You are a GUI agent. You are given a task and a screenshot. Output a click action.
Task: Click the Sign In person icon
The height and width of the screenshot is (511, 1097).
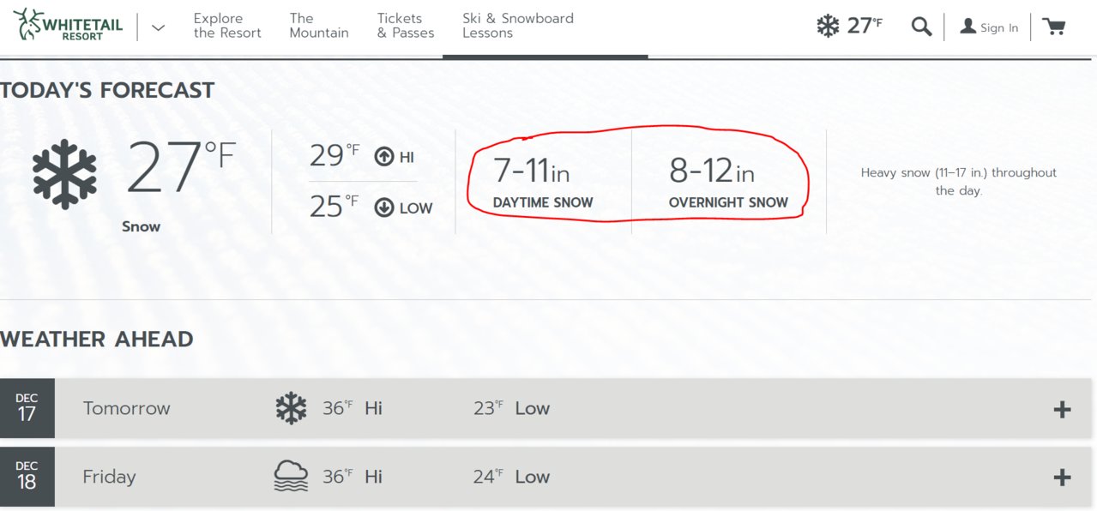click(x=967, y=27)
